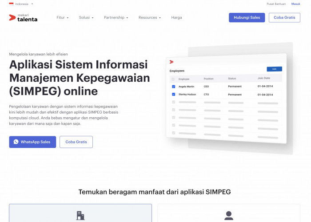Click the 'Temukan beragam manfaat dari aplikasi SIMPEG' heading

point(155,192)
